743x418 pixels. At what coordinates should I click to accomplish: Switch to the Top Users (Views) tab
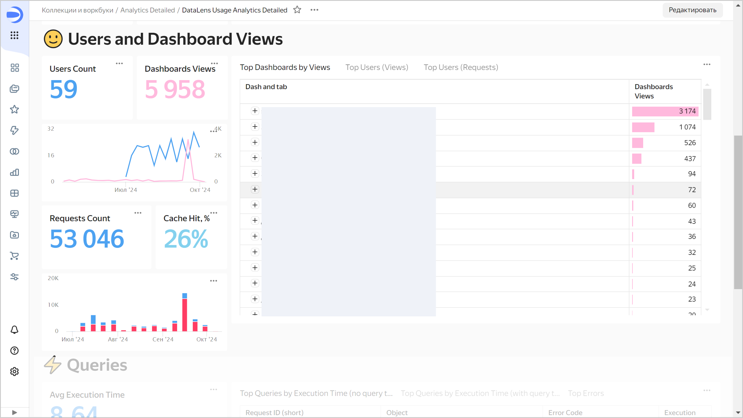(x=377, y=67)
